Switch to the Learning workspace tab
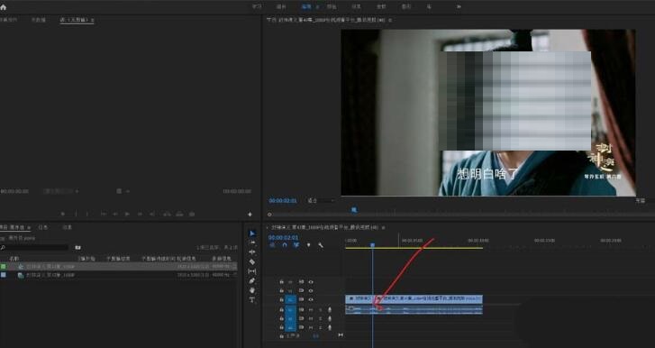 (257, 6)
